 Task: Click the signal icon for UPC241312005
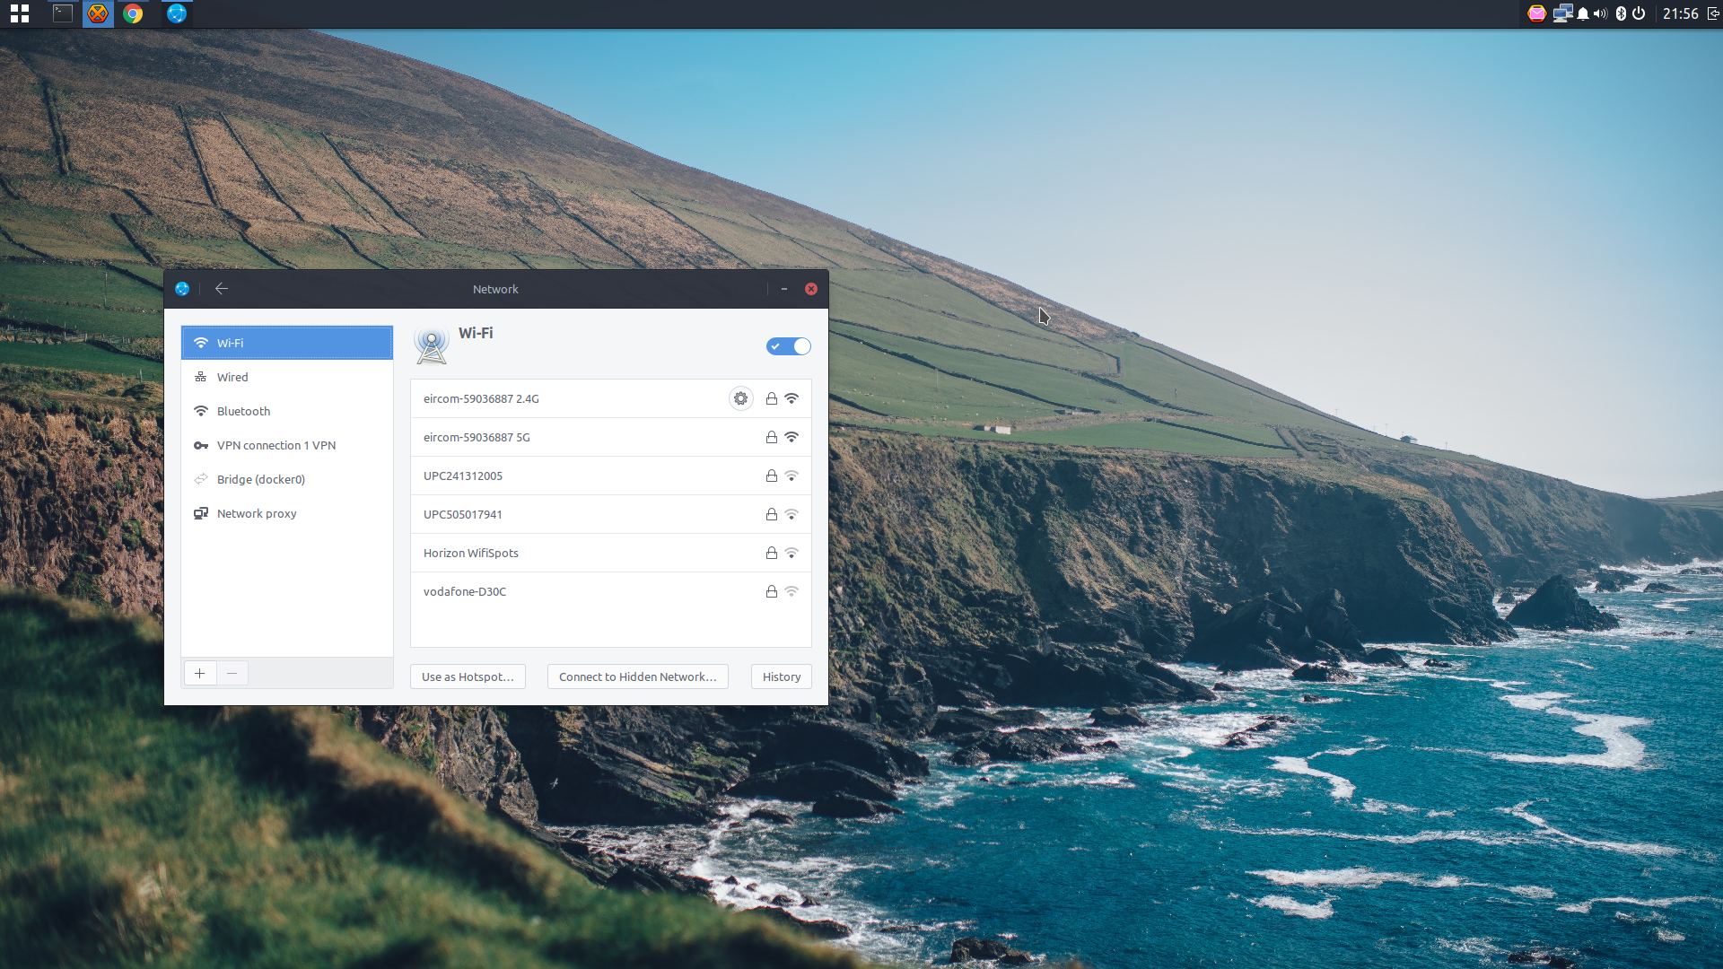(x=792, y=476)
